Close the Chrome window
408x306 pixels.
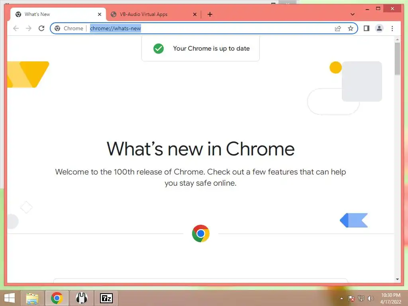392,9
